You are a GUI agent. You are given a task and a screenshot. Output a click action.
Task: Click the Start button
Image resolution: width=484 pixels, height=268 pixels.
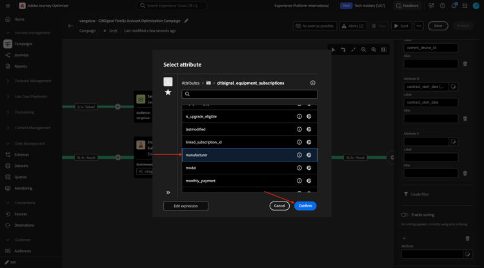pos(401,26)
